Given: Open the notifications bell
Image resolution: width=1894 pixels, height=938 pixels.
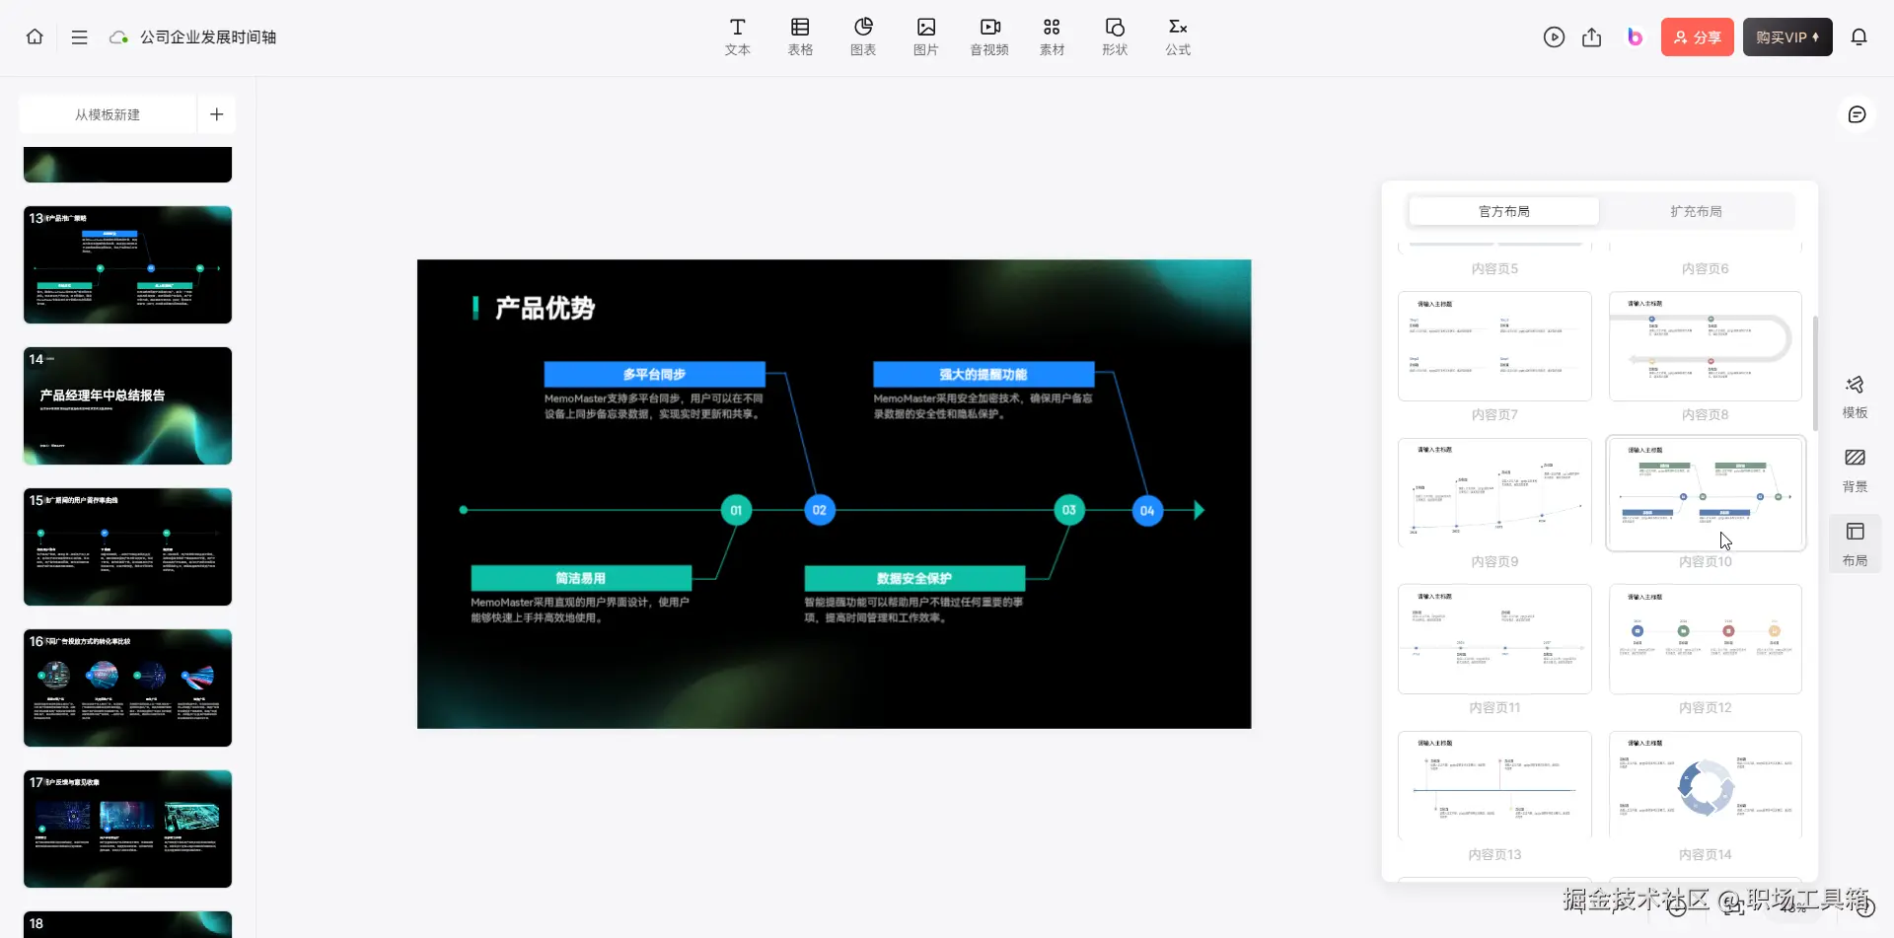Looking at the screenshot, I should 1858,37.
